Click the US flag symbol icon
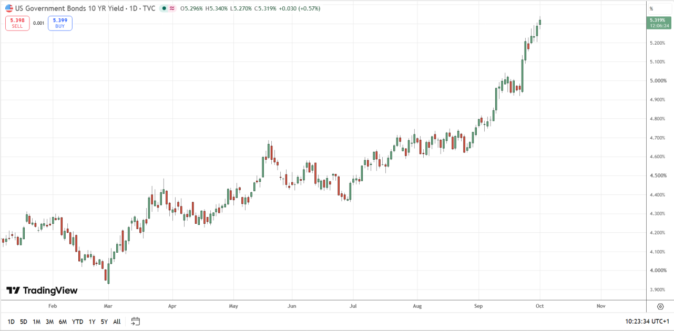 pyautogui.click(x=9, y=8)
